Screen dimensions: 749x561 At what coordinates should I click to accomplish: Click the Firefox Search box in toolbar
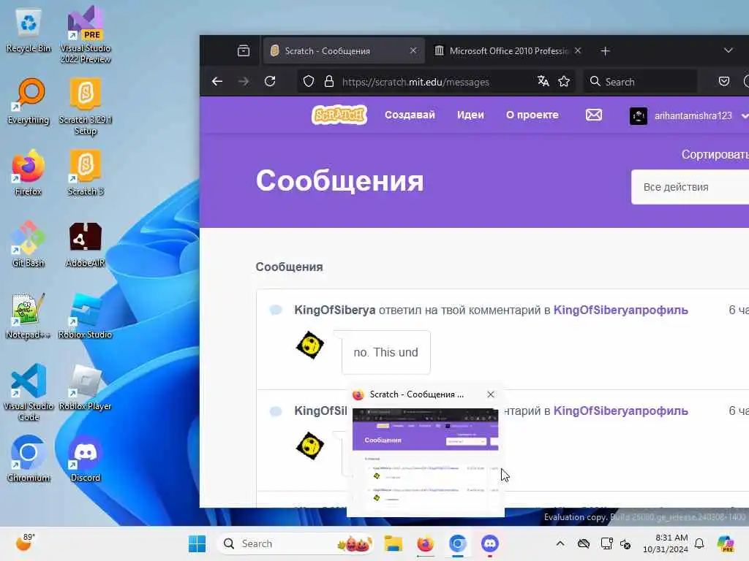point(640,82)
